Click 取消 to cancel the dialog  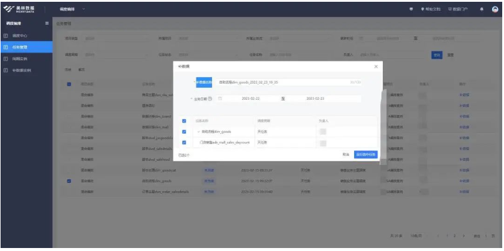pos(346,154)
